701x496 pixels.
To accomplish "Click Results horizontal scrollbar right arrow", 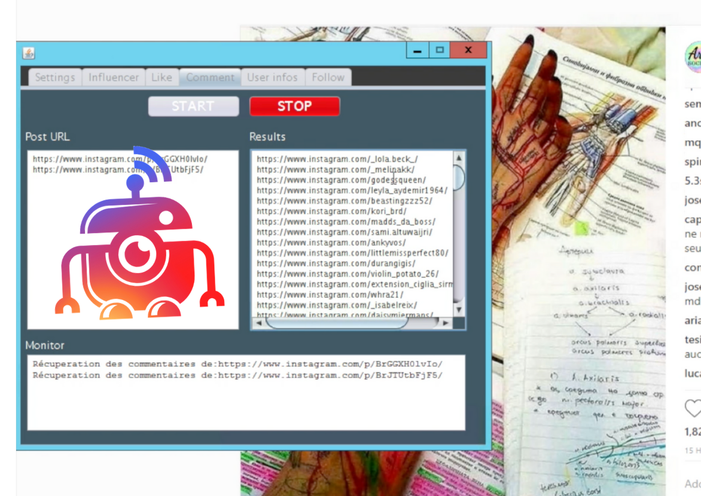I will [x=446, y=323].
